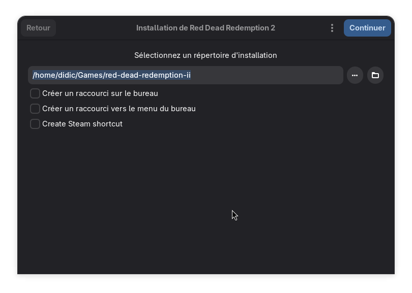Image resolution: width=412 pixels, height=293 pixels.
Task: Go back with the Retour button
Action: coord(38,28)
